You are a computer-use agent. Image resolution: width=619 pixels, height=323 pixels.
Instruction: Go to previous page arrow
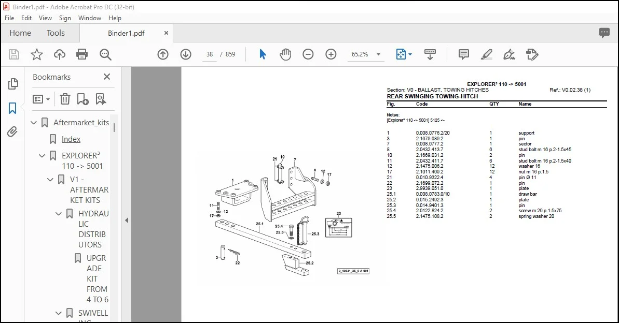(163, 54)
